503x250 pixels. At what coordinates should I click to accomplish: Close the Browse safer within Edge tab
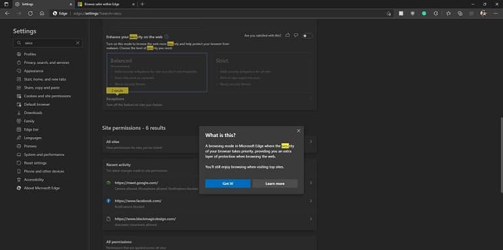(x=133, y=4)
